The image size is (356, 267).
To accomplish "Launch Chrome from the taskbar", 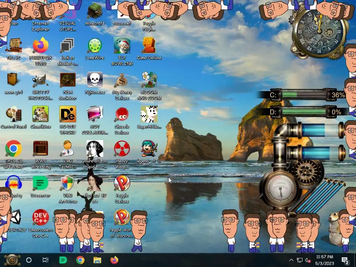I will coord(80,260).
